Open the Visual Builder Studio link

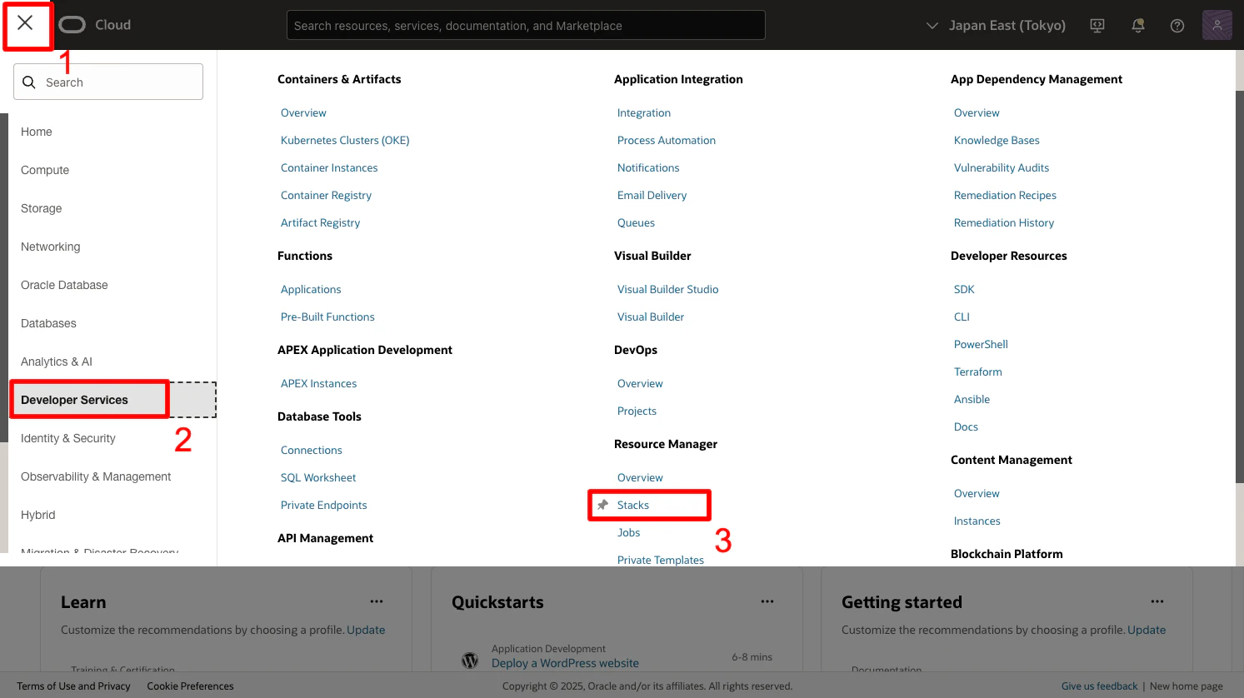pyautogui.click(x=668, y=289)
